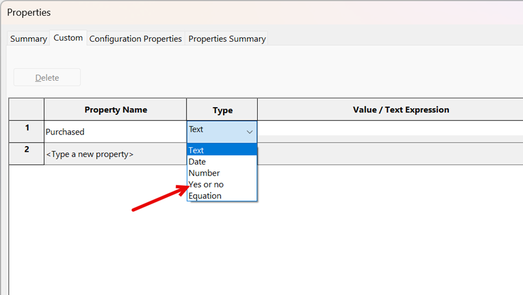523x295 pixels.
Task: Choose Date from the type list
Action: tap(222, 162)
